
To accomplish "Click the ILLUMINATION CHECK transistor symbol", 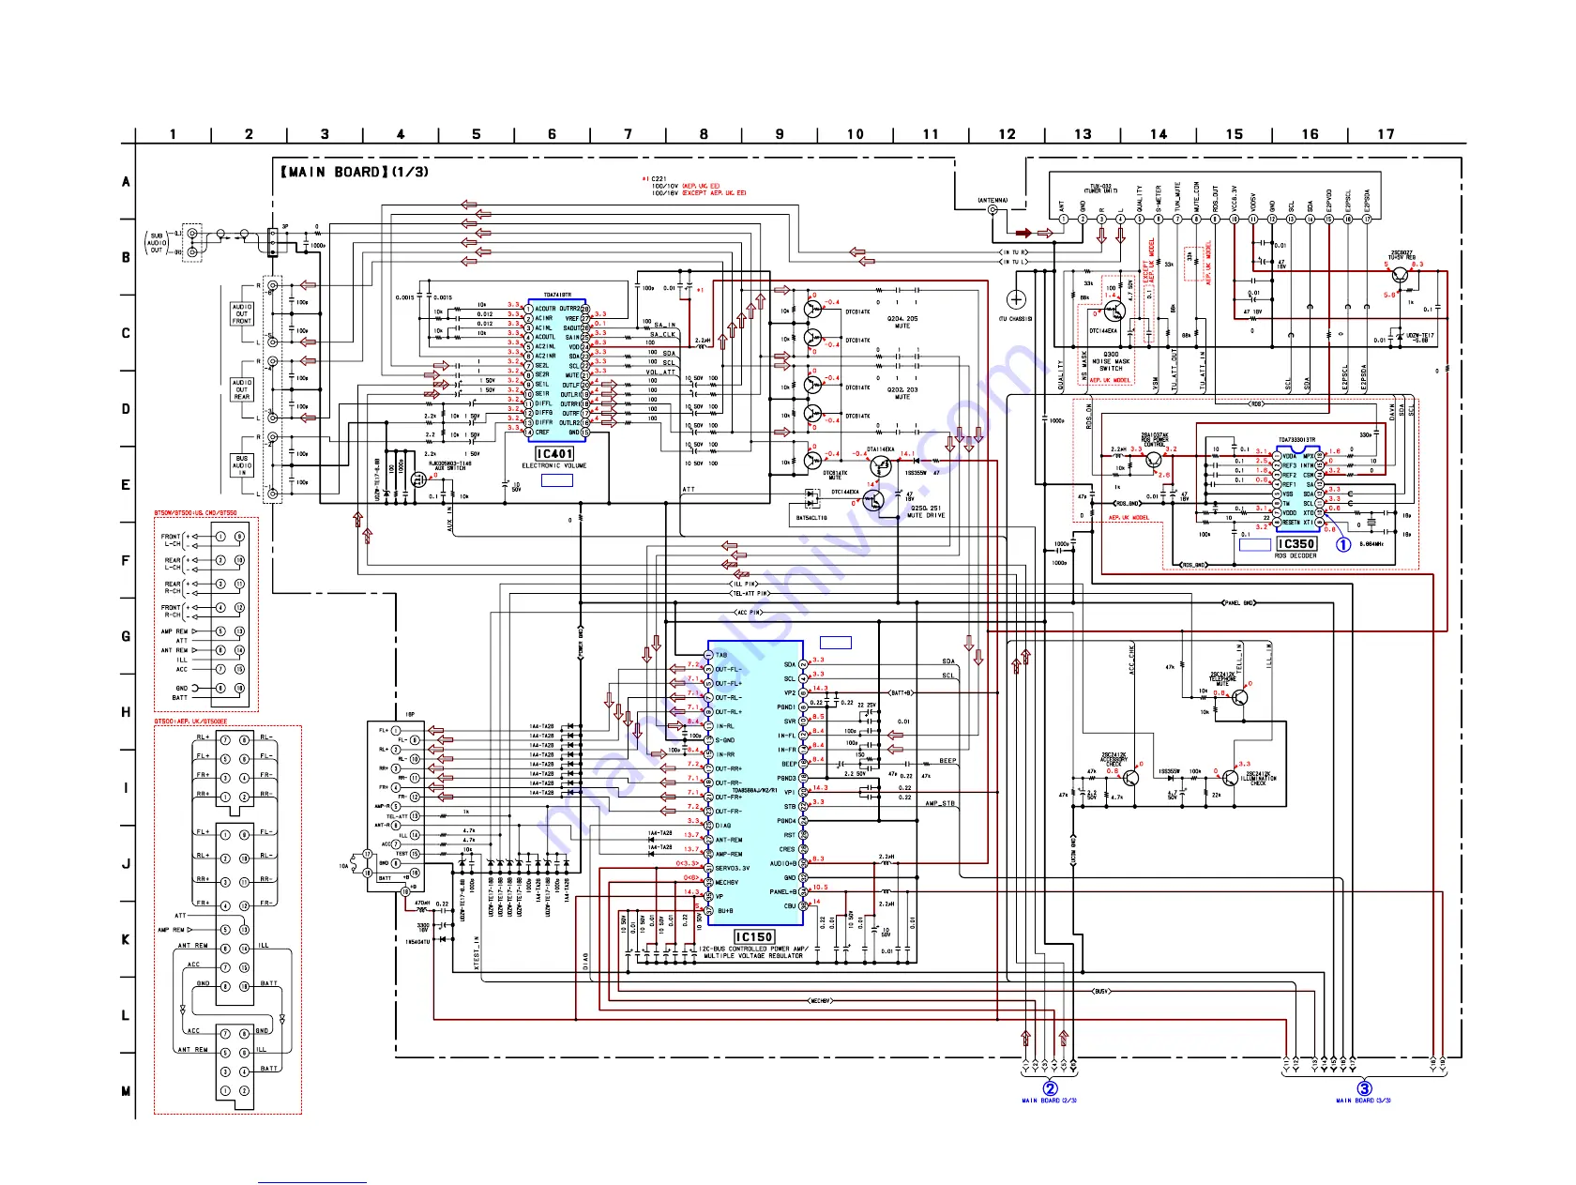I will 1230,778.
